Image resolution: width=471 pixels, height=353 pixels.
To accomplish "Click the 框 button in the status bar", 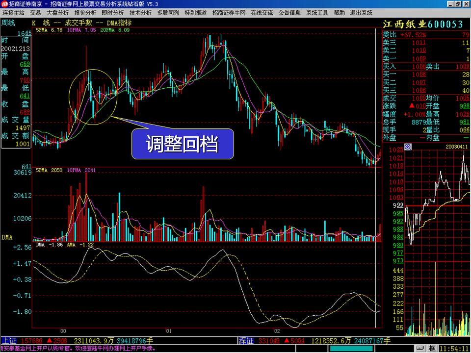I will (433, 349).
